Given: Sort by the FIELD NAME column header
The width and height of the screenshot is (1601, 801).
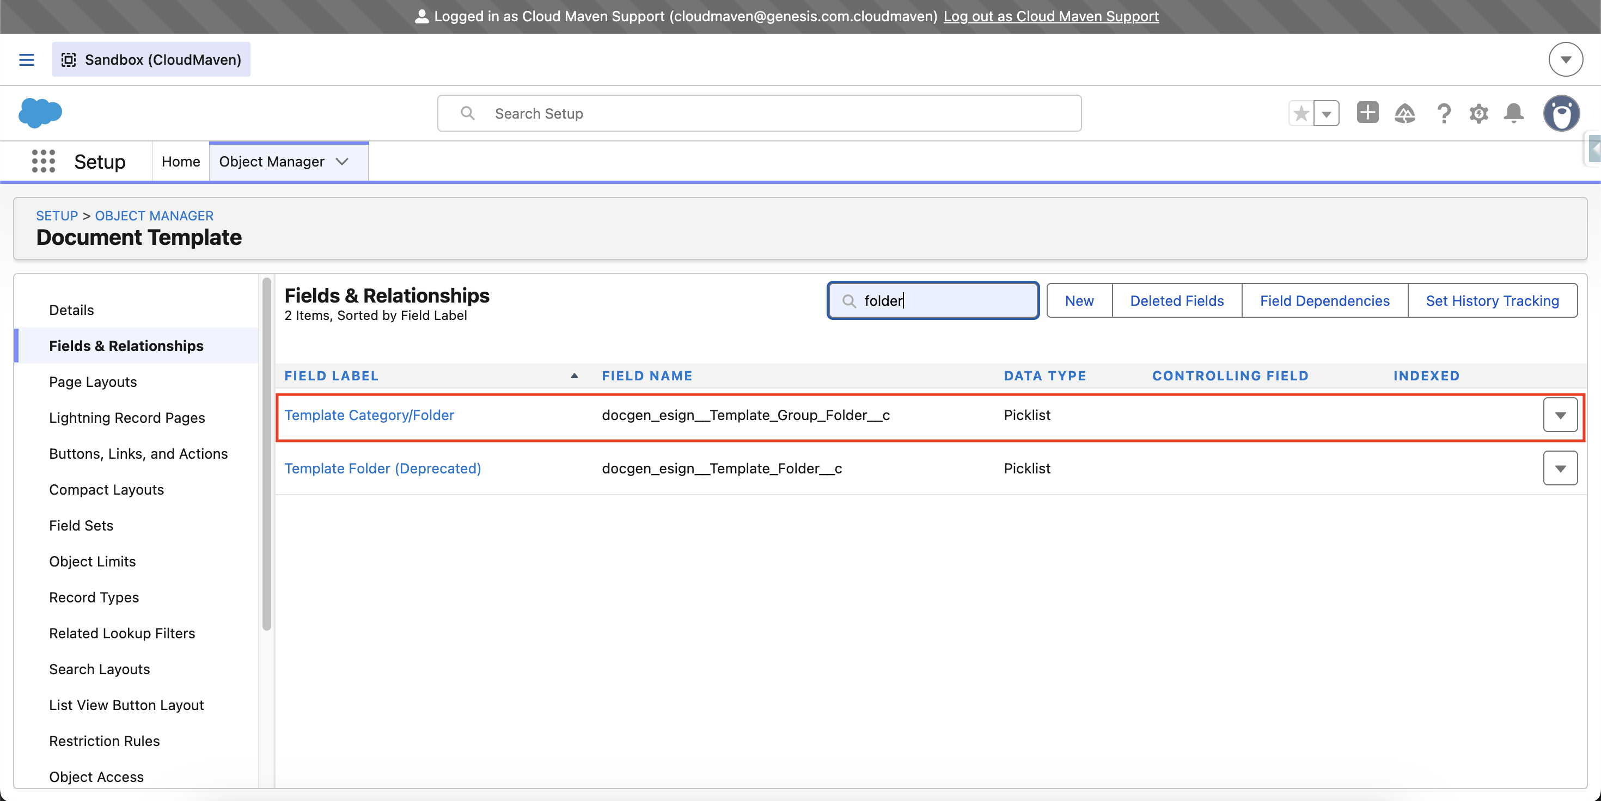Looking at the screenshot, I should point(647,375).
